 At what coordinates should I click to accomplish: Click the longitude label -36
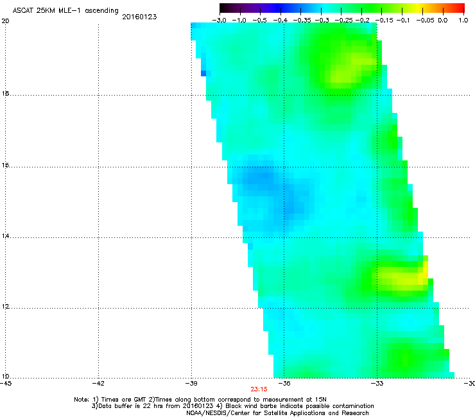pos(284,384)
